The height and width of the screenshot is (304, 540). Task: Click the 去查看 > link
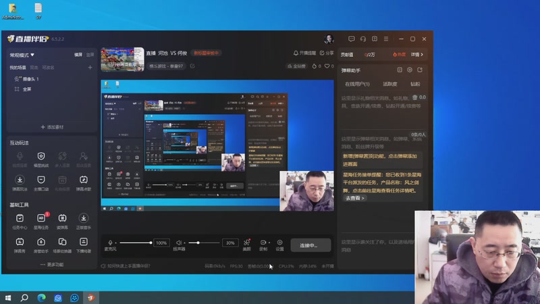[354, 198]
